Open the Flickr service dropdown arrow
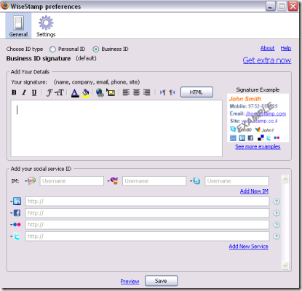Viewport: 302px width, 291px height. point(11,225)
